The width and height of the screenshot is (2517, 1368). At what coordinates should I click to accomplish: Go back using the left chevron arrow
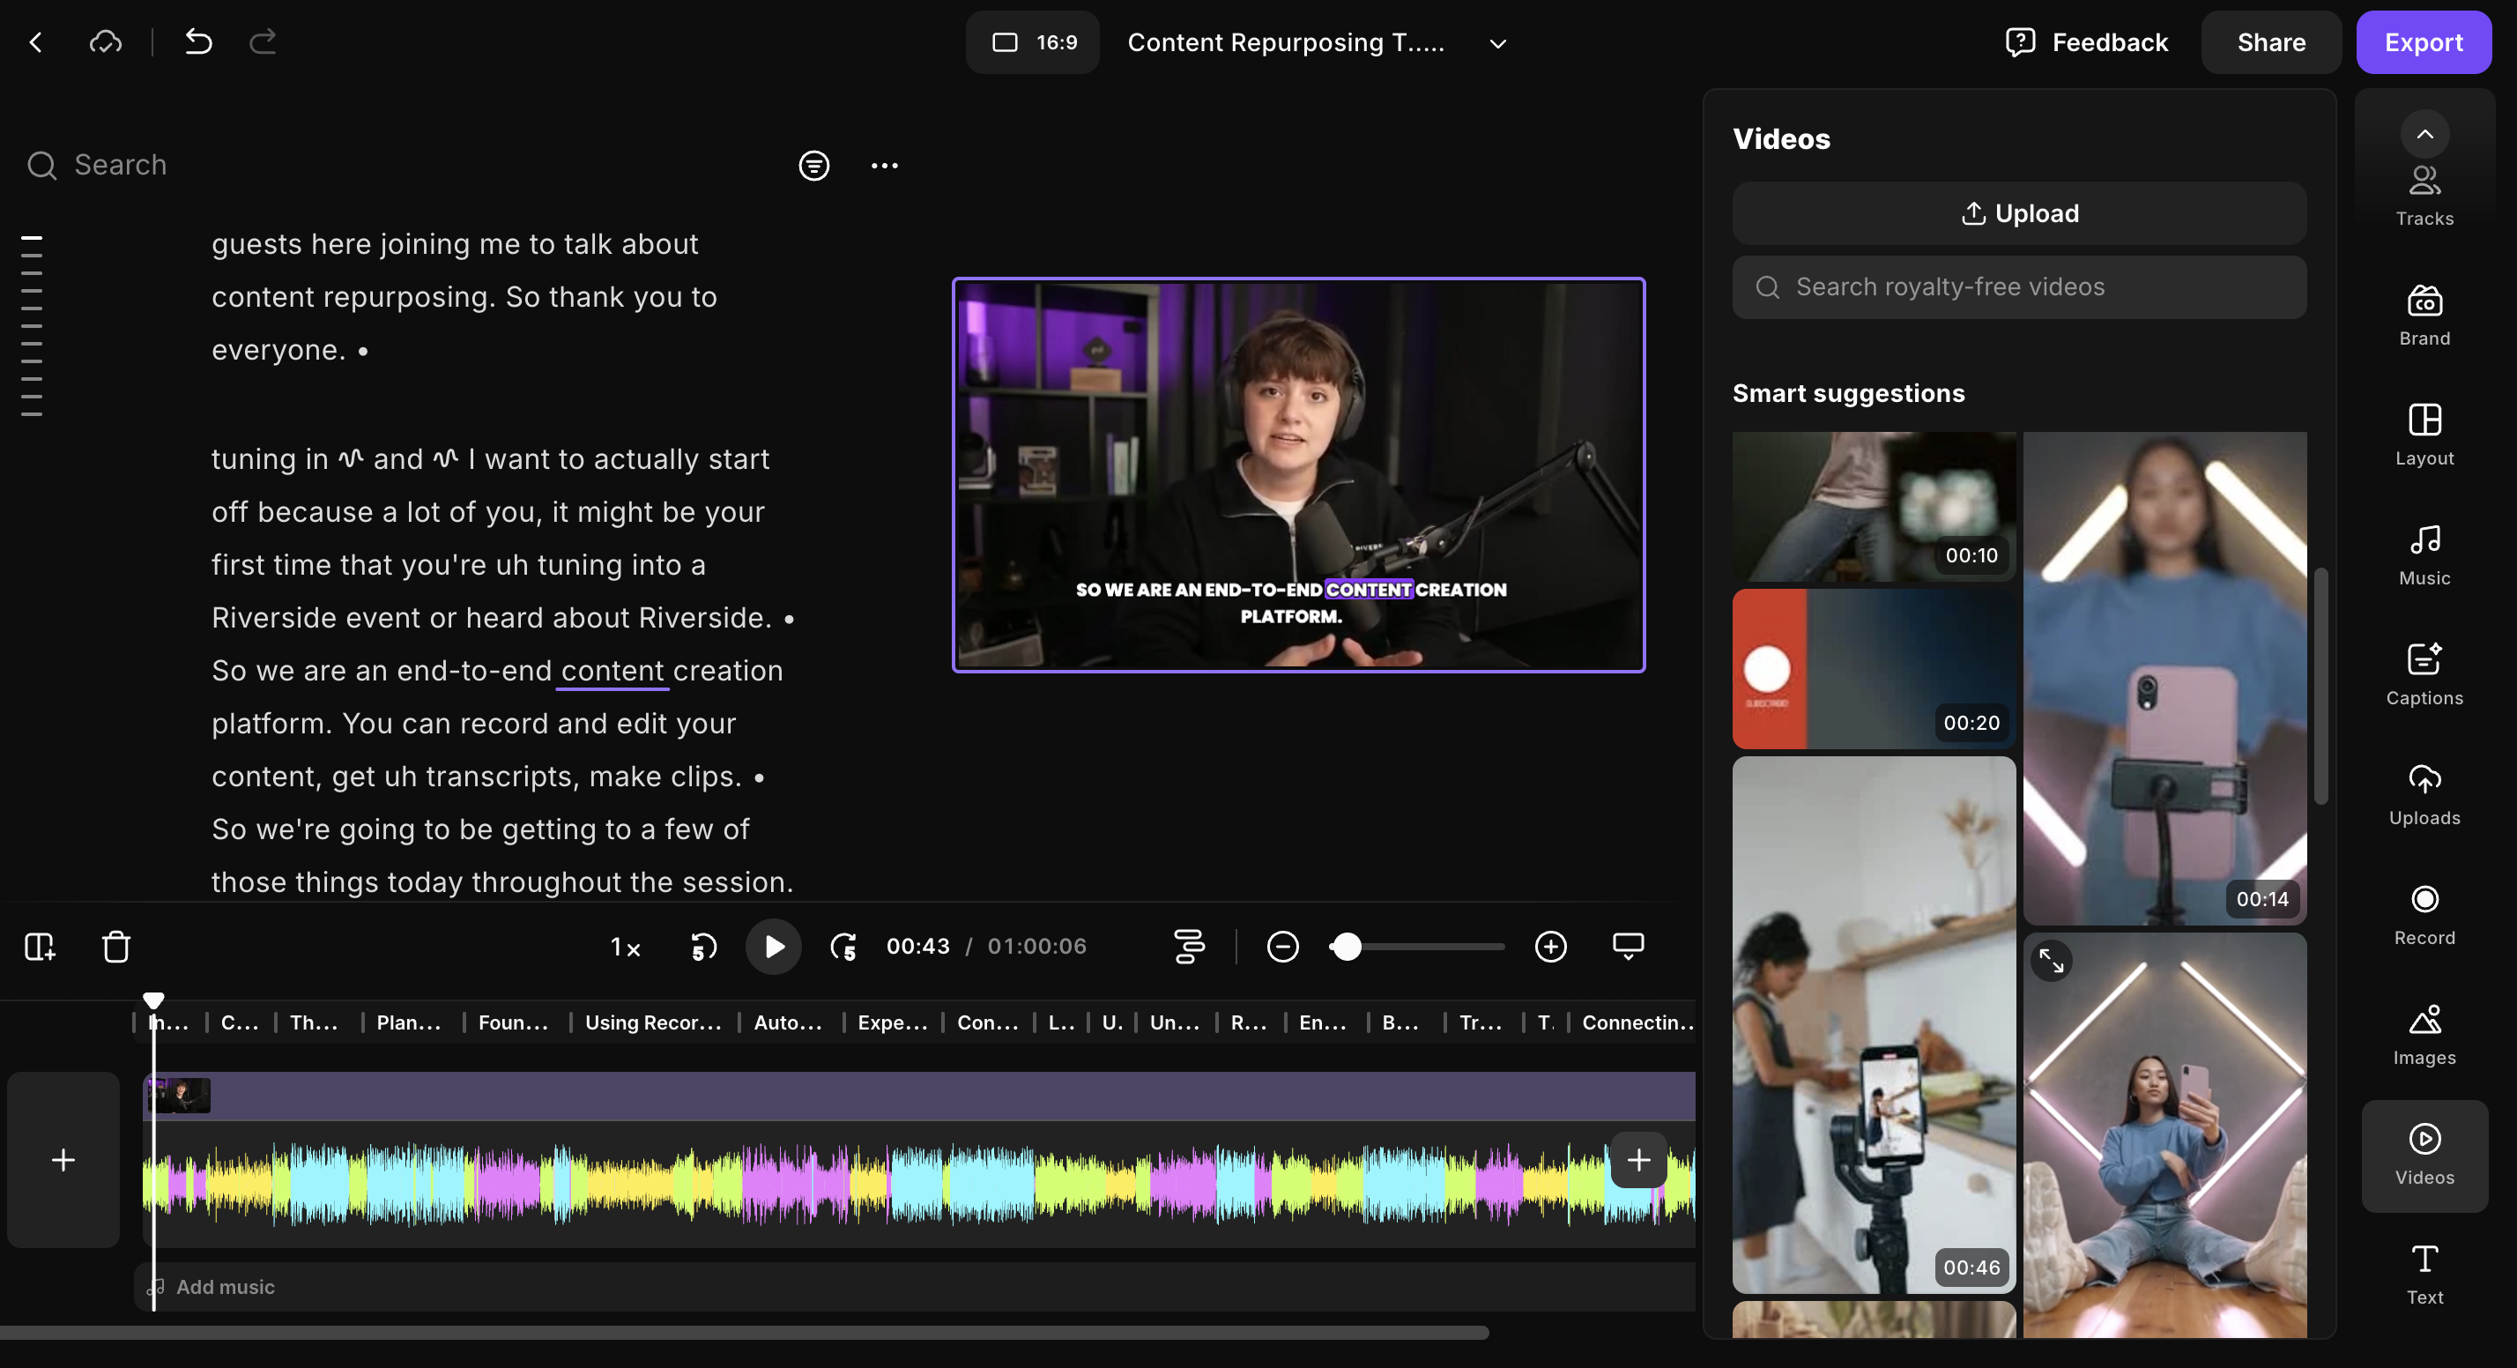pos(36,42)
